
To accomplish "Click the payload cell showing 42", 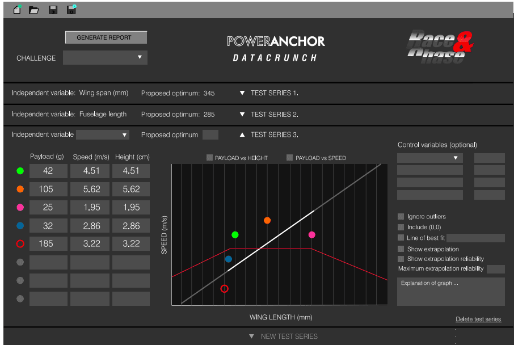I will [x=48, y=171].
